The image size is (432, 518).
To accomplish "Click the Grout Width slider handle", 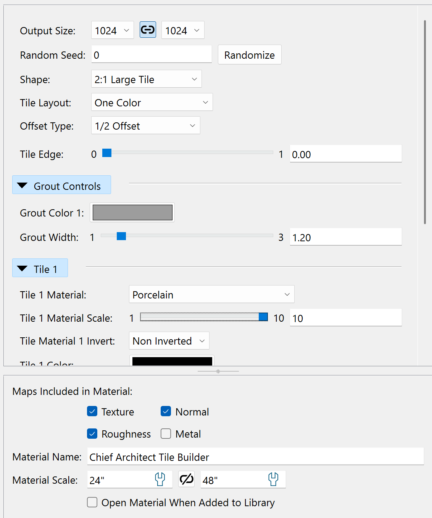I will (x=121, y=236).
